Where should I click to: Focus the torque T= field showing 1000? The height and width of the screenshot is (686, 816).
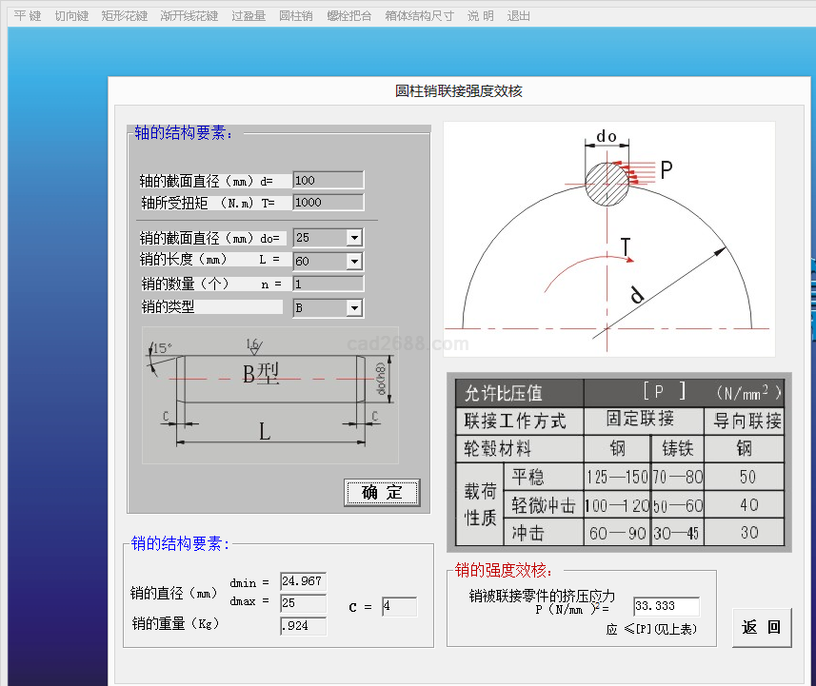328,202
